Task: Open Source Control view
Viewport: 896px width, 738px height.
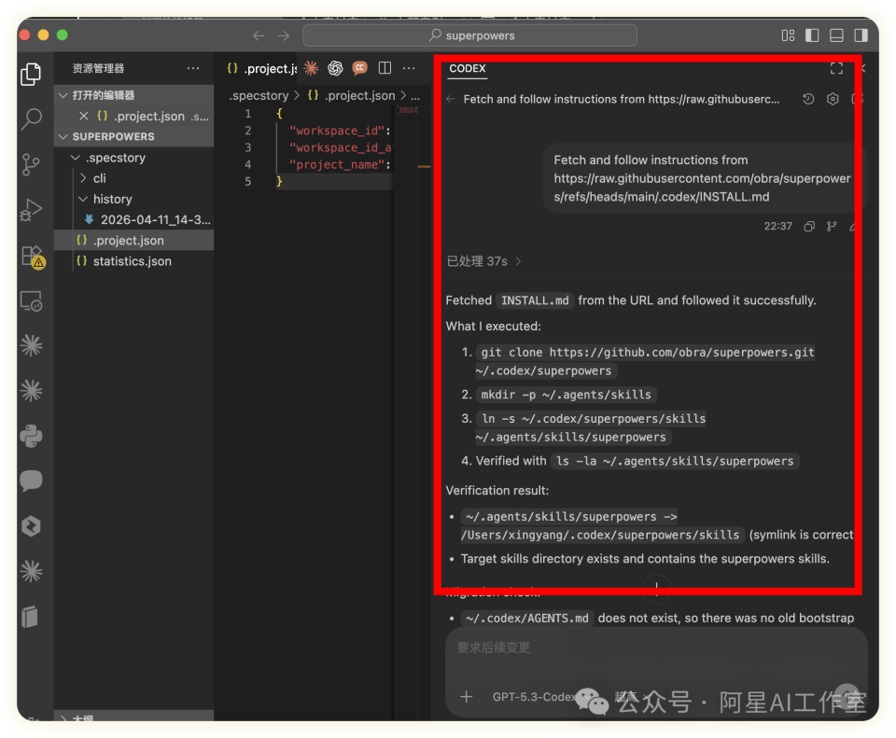Action: click(32, 164)
